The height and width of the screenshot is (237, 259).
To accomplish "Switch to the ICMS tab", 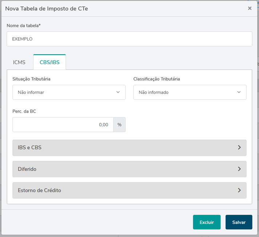I will [x=19, y=62].
